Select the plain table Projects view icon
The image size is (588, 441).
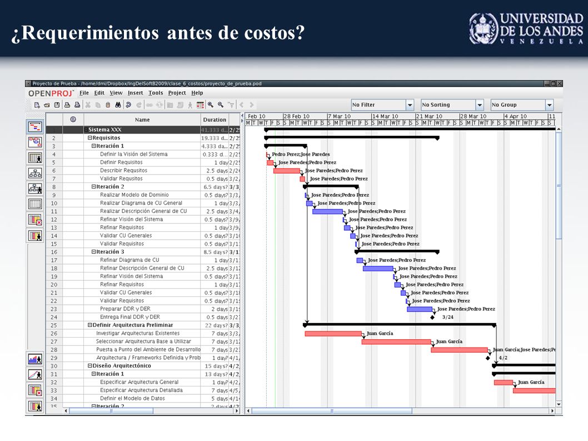click(35, 204)
